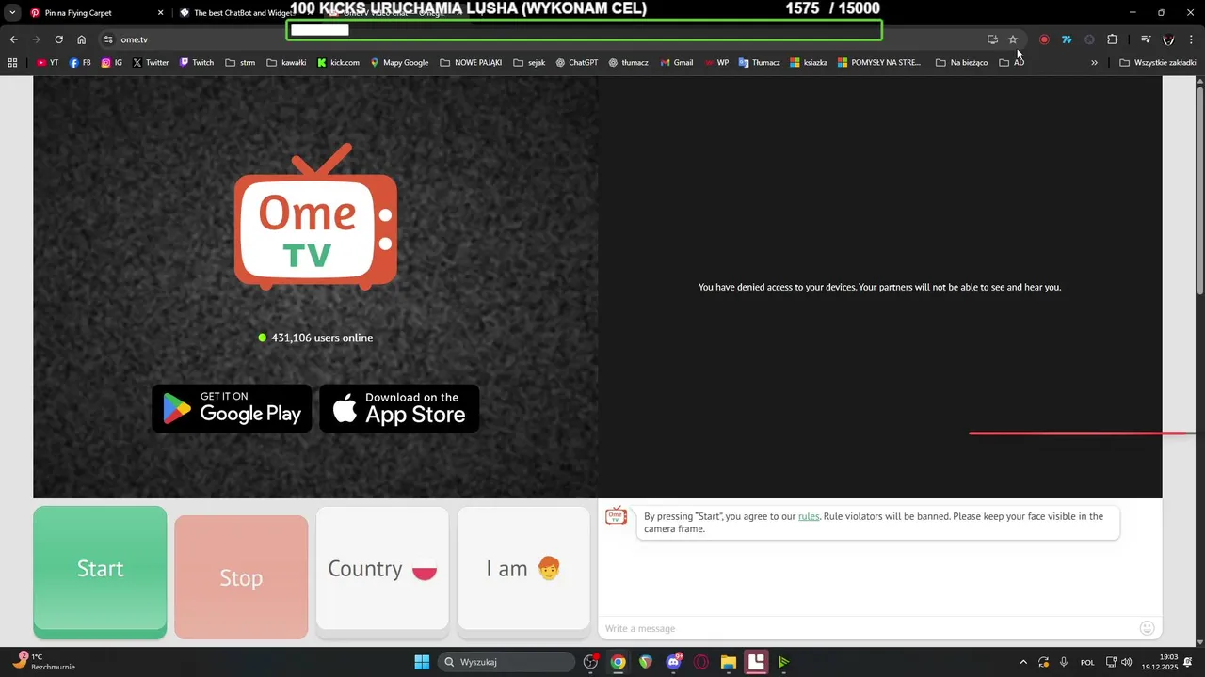Bookmark this page with the star icon

pos(1013,39)
